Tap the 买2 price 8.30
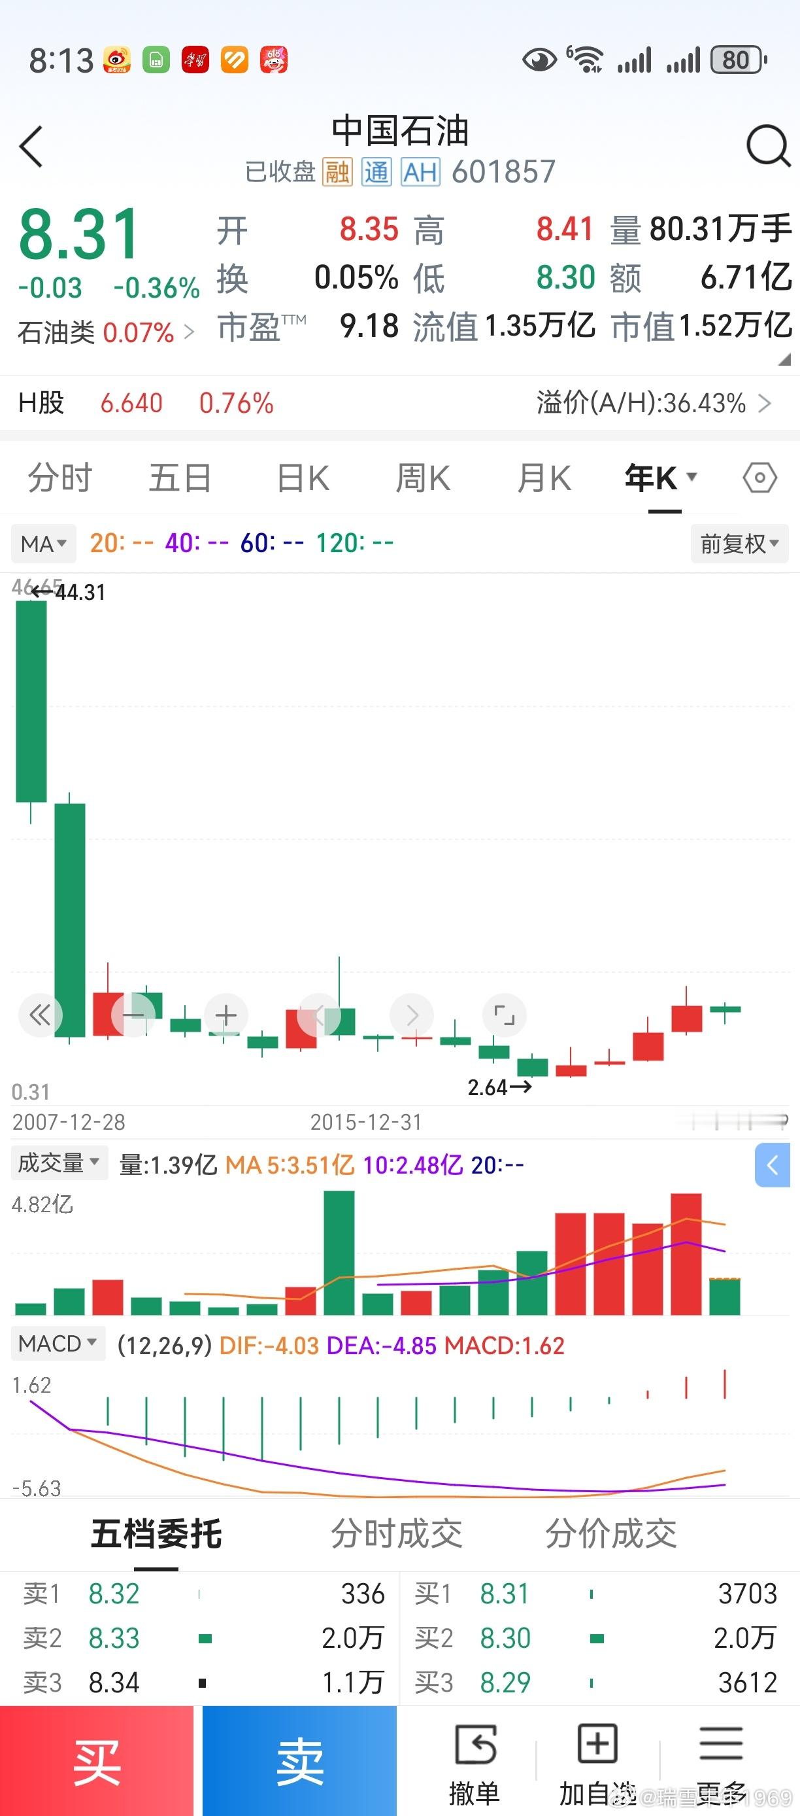This screenshot has height=1816, width=800. [x=505, y=1638]
